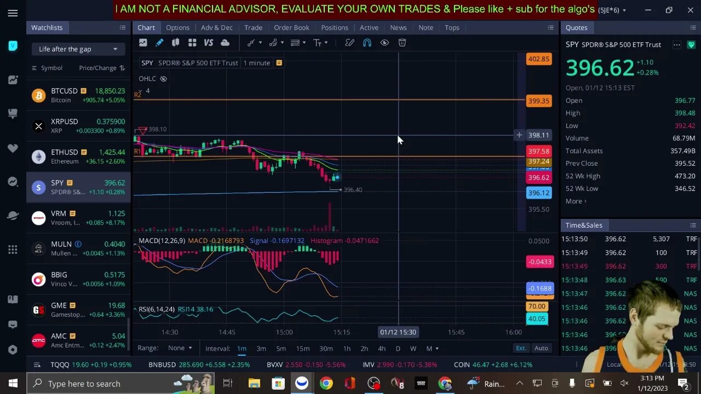
Task: Open Time&Sales panel options menu icon
Action: [x=693, y=225]
